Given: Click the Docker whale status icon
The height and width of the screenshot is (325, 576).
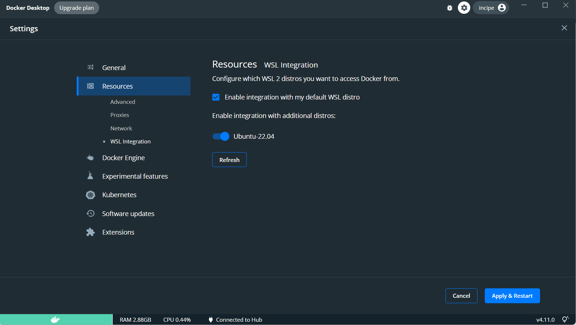Looking at the screenshot, I should coord(55,320).
